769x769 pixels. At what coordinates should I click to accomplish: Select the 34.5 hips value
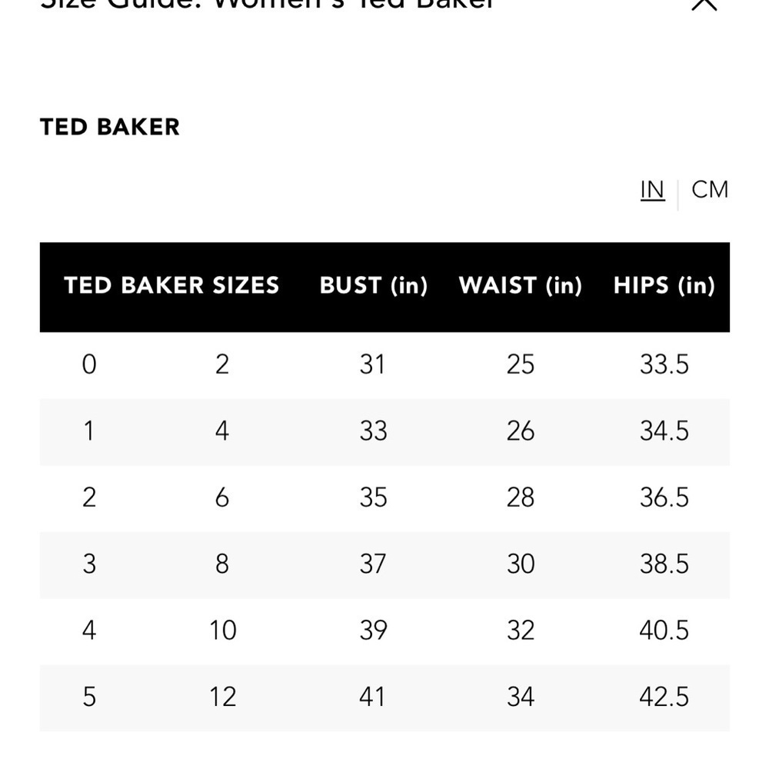pyautogui.click(x=664, y=431)
